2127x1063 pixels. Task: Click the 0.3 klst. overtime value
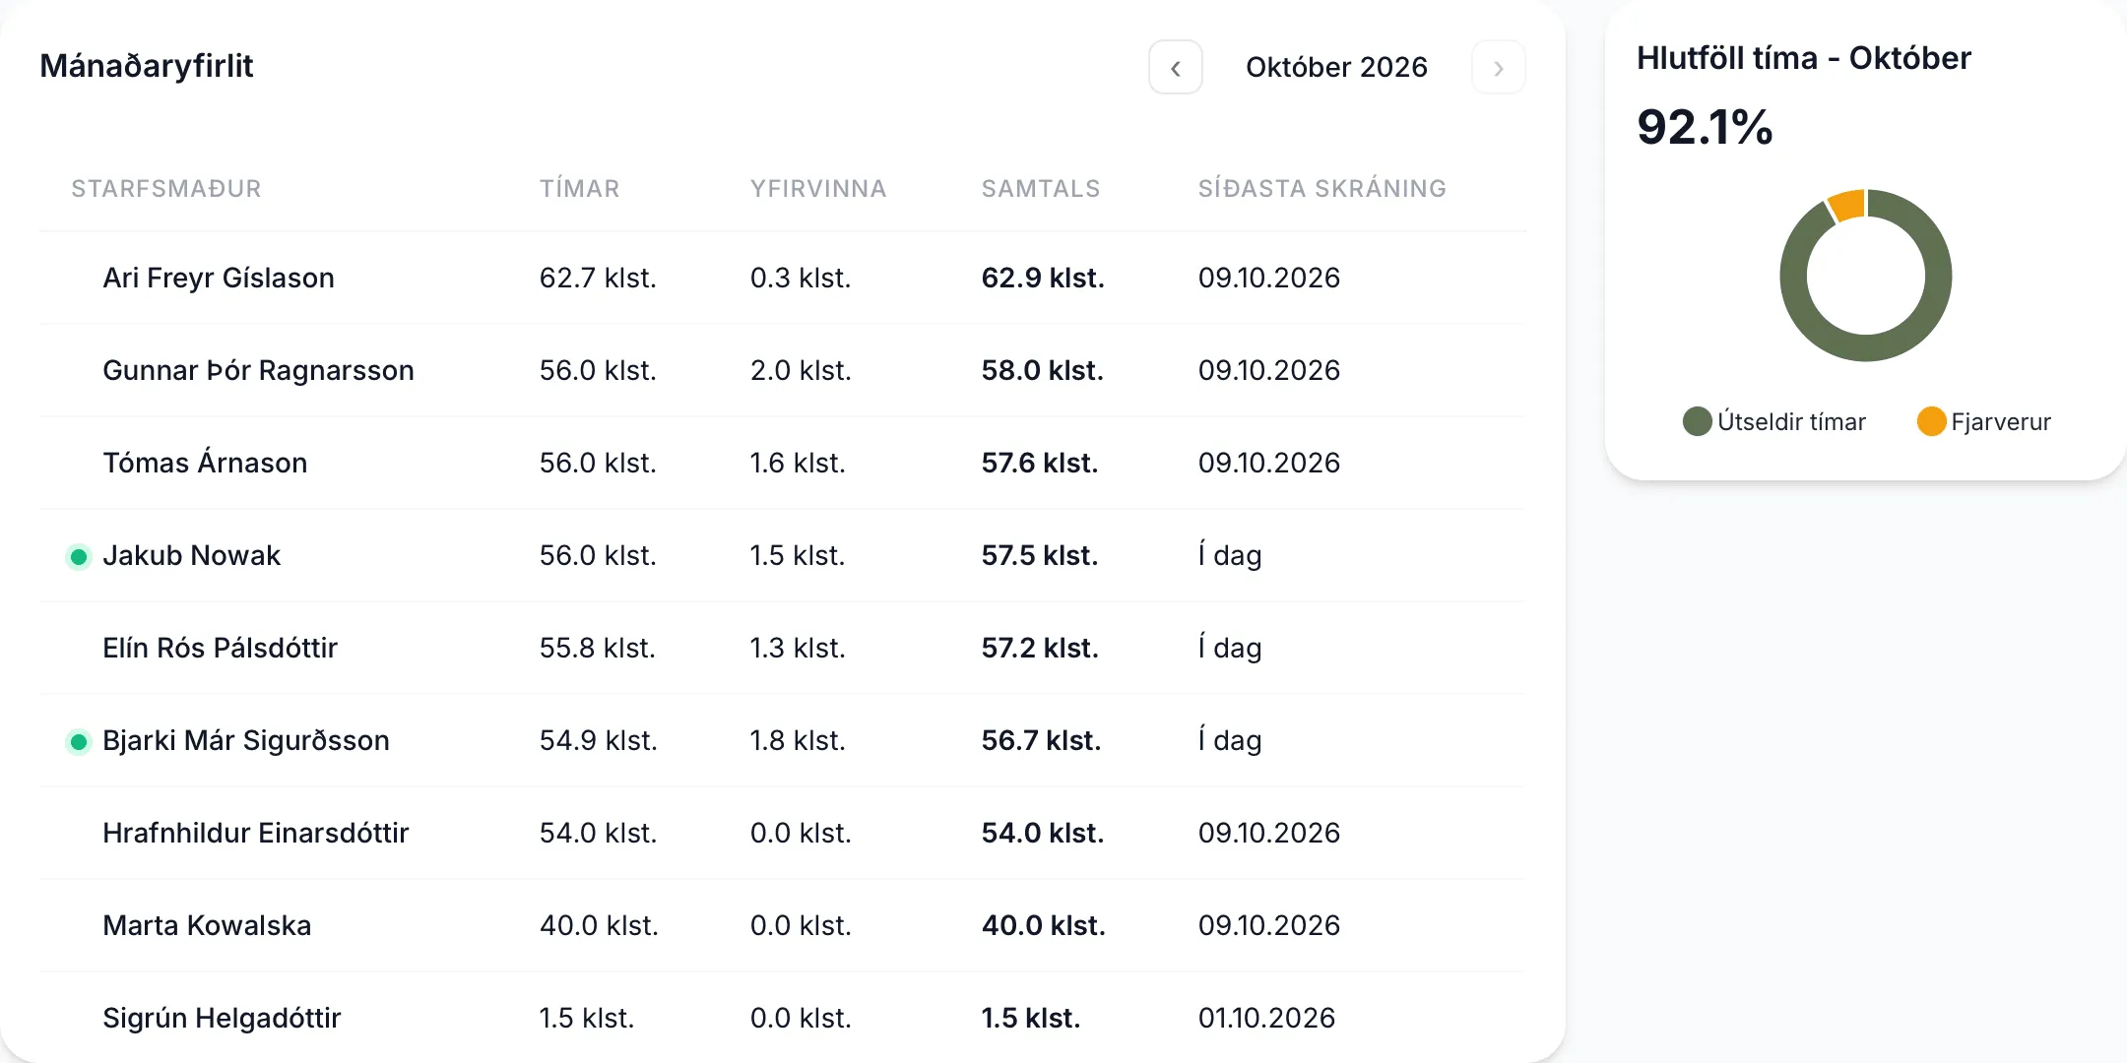point(801,278)
